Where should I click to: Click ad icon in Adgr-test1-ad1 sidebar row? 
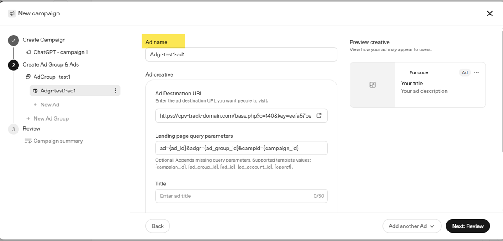pos(35,91)
